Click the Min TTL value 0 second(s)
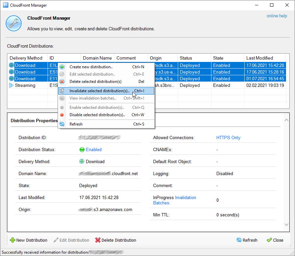The image size is (295, 256). point(228,215)
